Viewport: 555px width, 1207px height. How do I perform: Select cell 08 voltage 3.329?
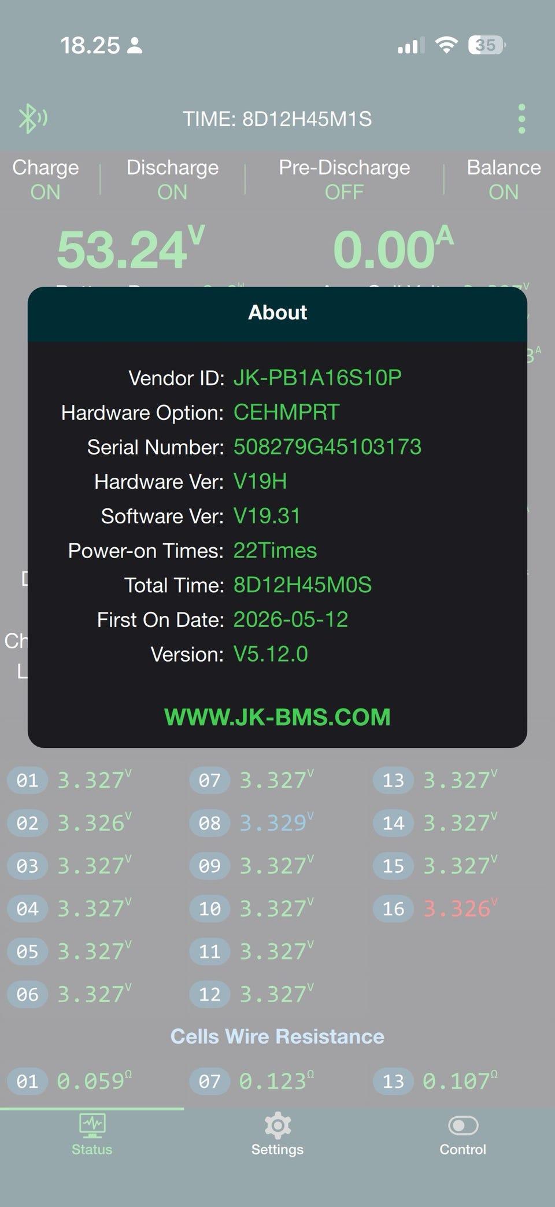[x=276, y=823]
